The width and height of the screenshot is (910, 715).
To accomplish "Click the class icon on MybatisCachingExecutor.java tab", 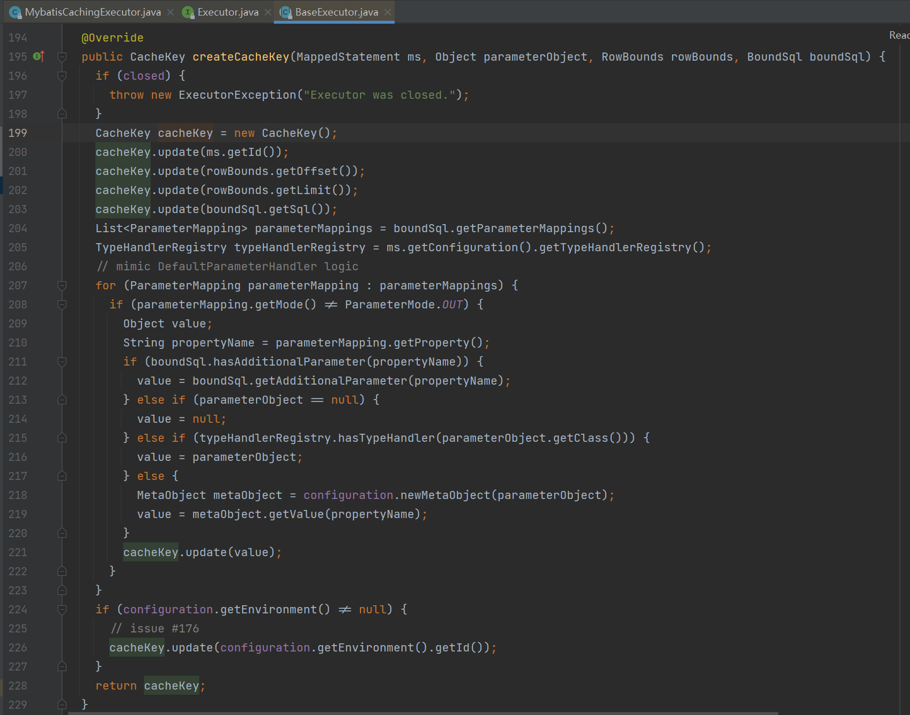I will 16,12.
